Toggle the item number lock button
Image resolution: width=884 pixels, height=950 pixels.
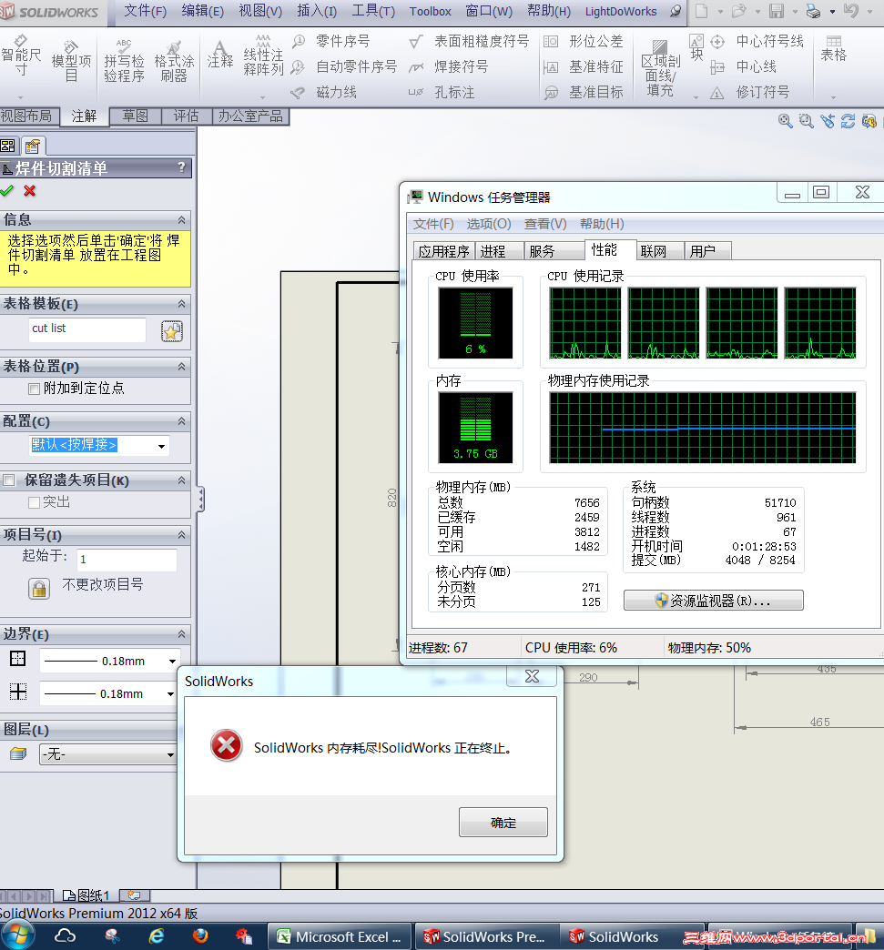tap(39, 589)
